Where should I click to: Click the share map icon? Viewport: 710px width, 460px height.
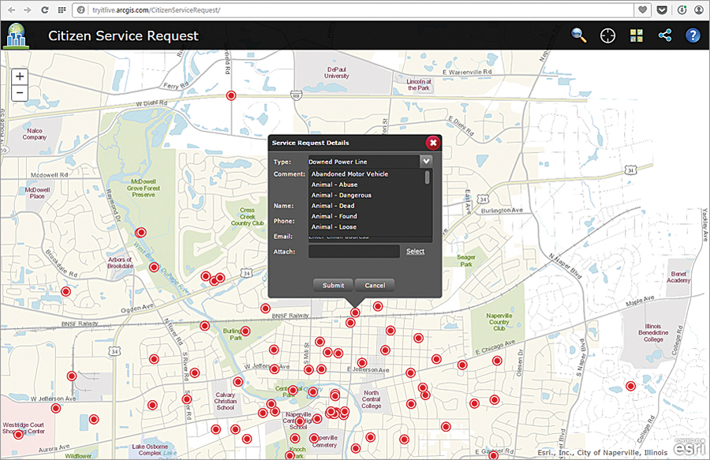tap(664, 36)
